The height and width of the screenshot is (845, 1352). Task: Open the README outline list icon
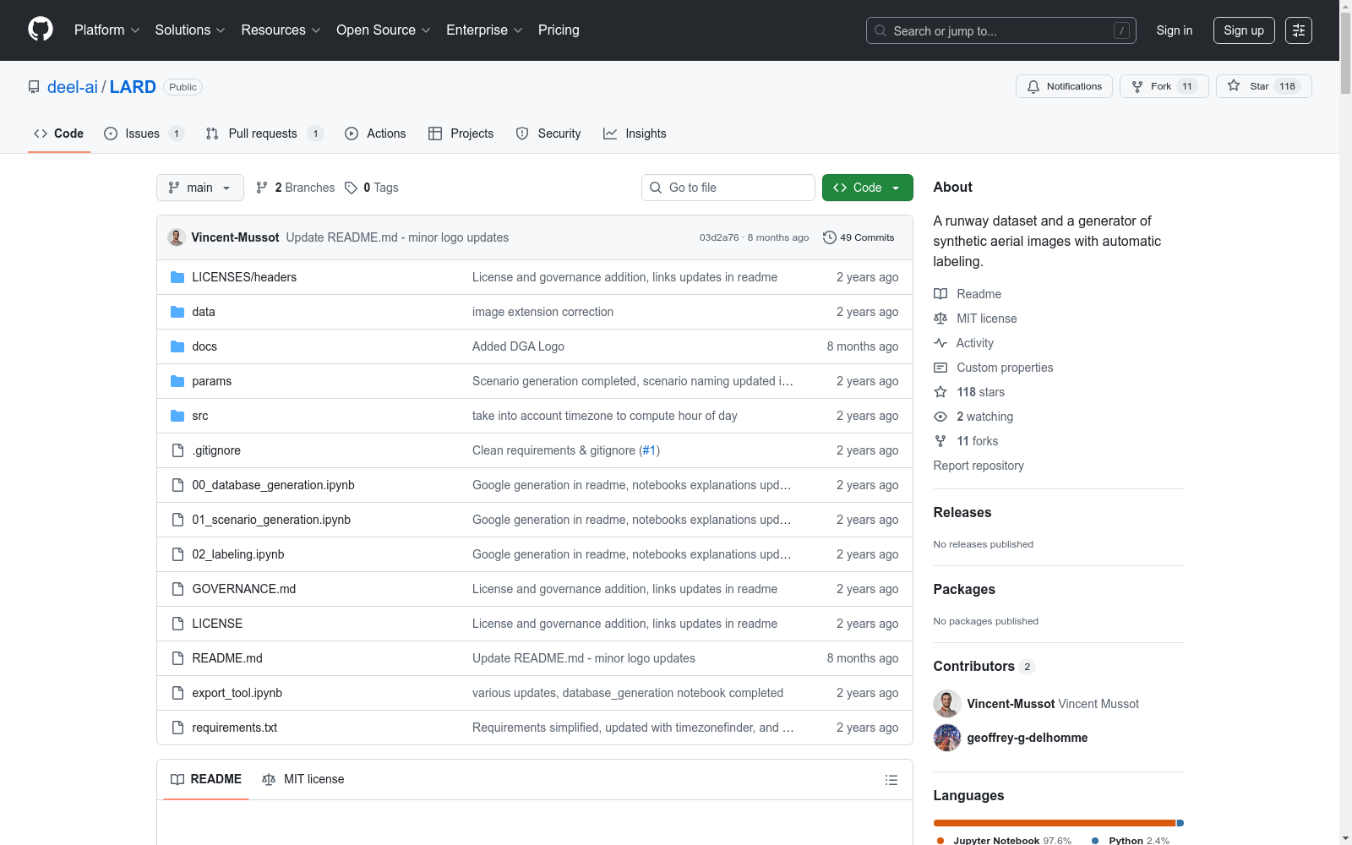(891, 780)
